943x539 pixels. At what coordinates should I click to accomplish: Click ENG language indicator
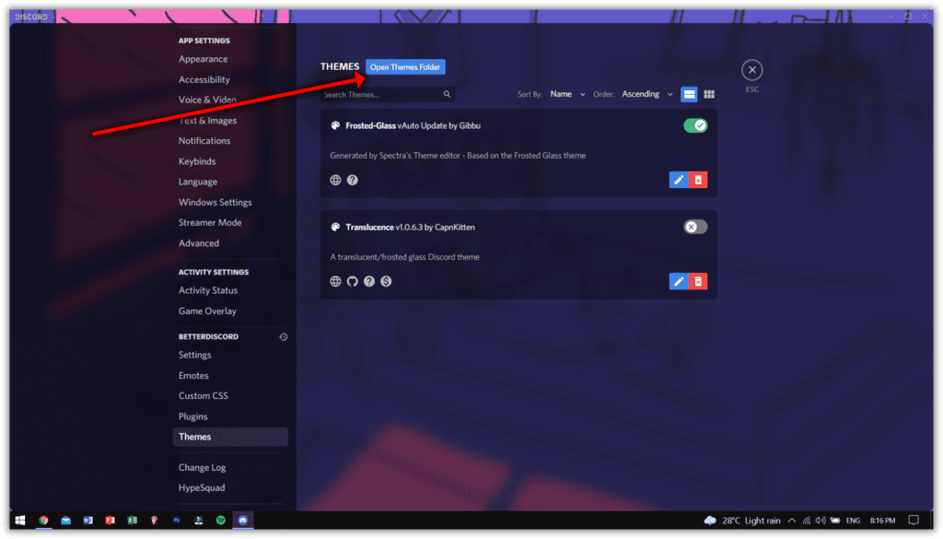pyautogui.click(x=853, y=521)
